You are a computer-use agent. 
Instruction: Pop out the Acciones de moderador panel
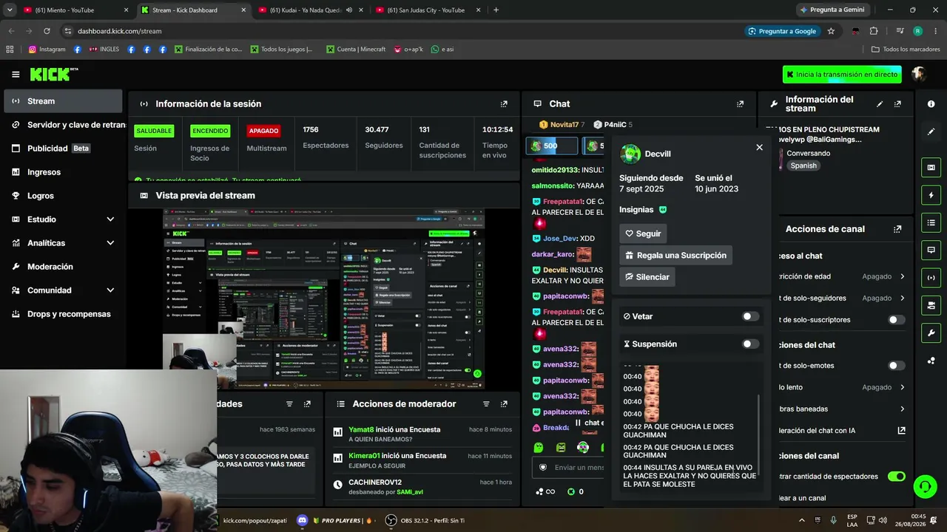pos(504,404)
